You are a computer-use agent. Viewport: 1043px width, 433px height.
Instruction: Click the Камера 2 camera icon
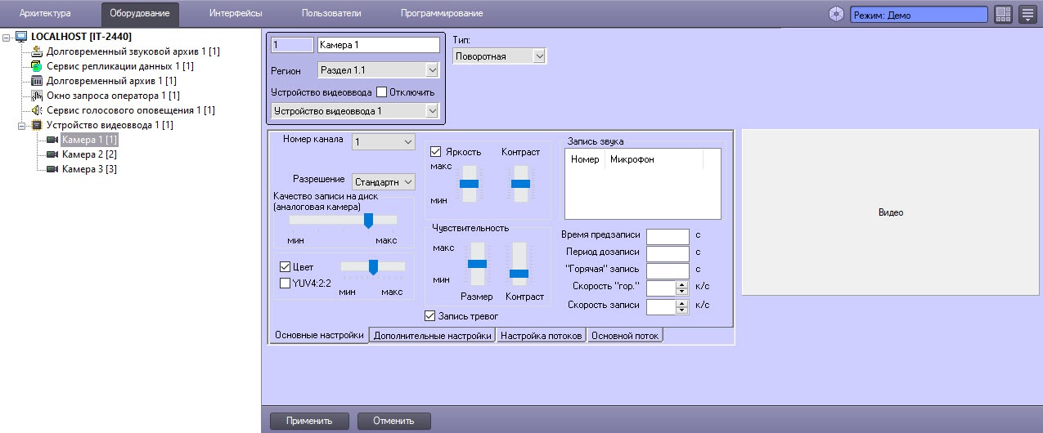tap(52, 154)
